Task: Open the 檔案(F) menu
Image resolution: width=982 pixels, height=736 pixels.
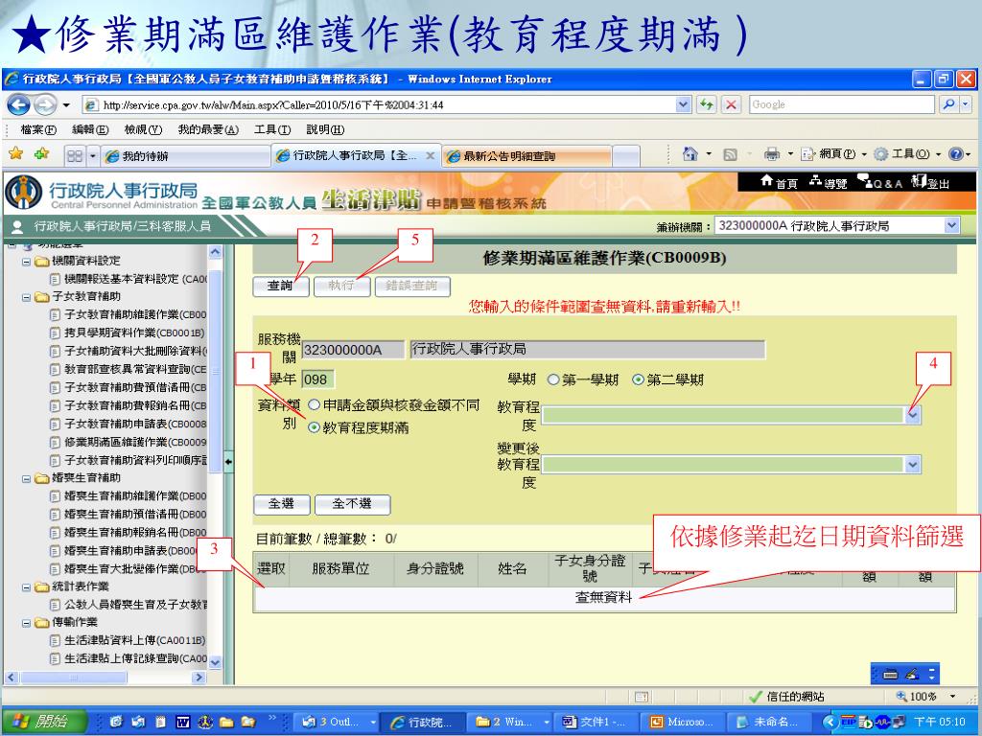Action: coord(38,129)
